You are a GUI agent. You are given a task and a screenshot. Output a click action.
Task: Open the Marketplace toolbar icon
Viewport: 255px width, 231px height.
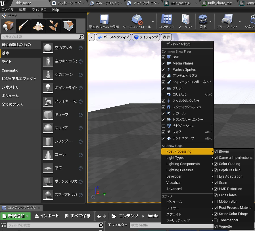point(185,19)
